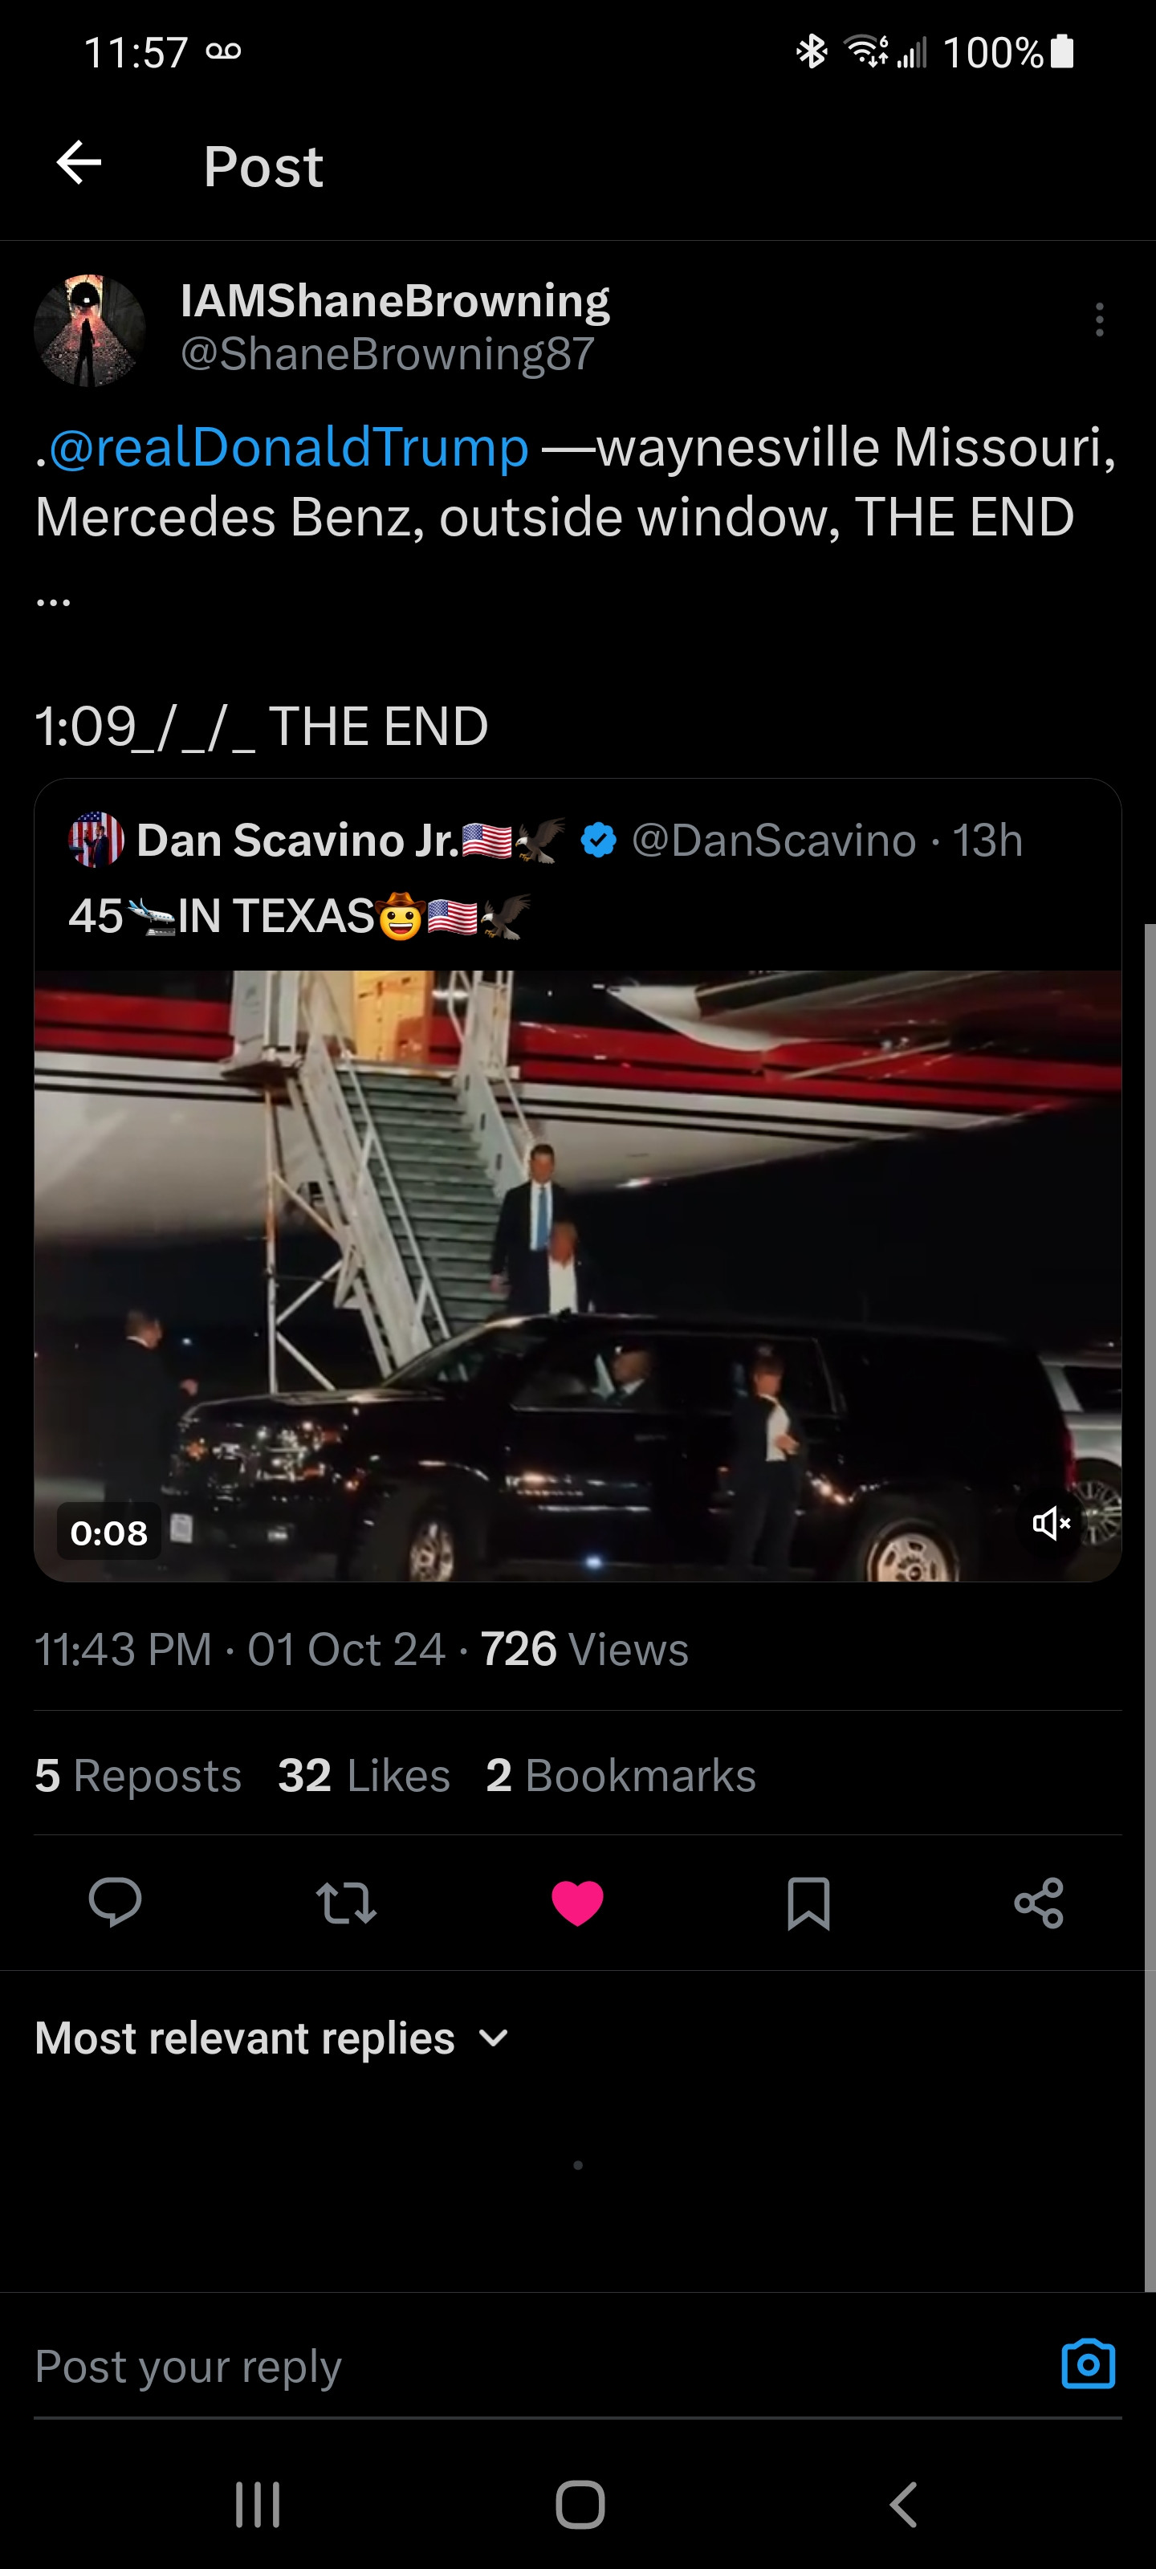Tap the back arrow icon
The image size is (1156, 2569).
click(79, 162)
